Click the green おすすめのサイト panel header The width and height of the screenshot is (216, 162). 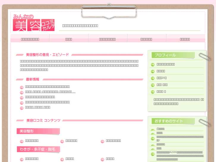click(x=173, y=121)
